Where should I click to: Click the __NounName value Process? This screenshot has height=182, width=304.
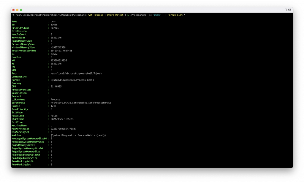coord(55,100)
